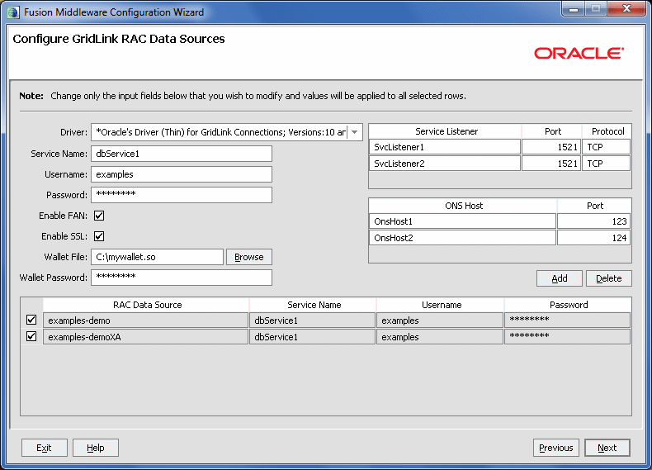Click dbService1 cell in examples-demo row
Viewport: 652px width, 470px height.
pos(312,320)
